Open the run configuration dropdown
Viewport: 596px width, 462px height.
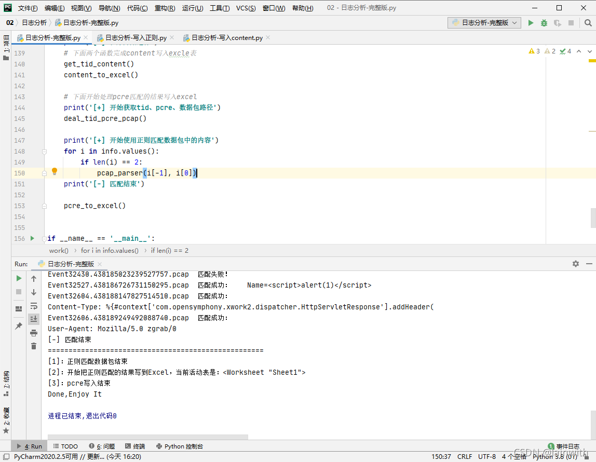tap(484, 23)
